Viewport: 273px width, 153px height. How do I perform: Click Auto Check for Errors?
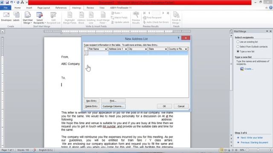tap(156, 22)
